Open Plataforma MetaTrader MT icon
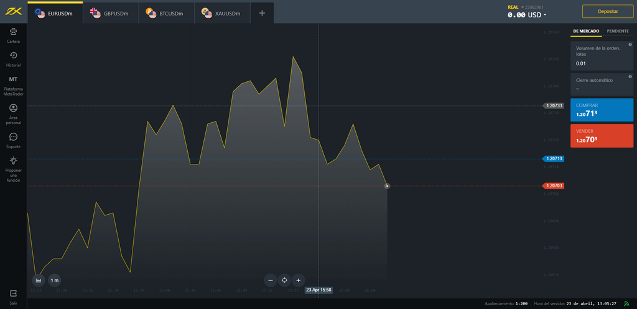Viewport: 637px width, 309px height. pos(14,79)
